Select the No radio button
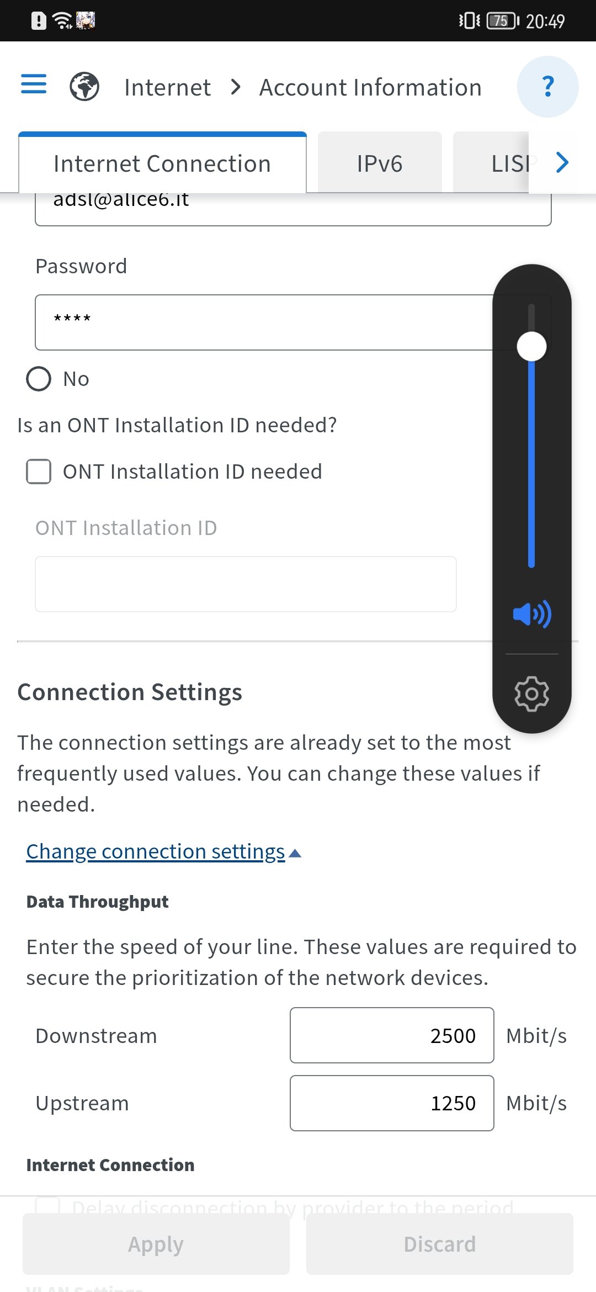The height and width of the screenshot is (1292, 596). pos(39,379)
